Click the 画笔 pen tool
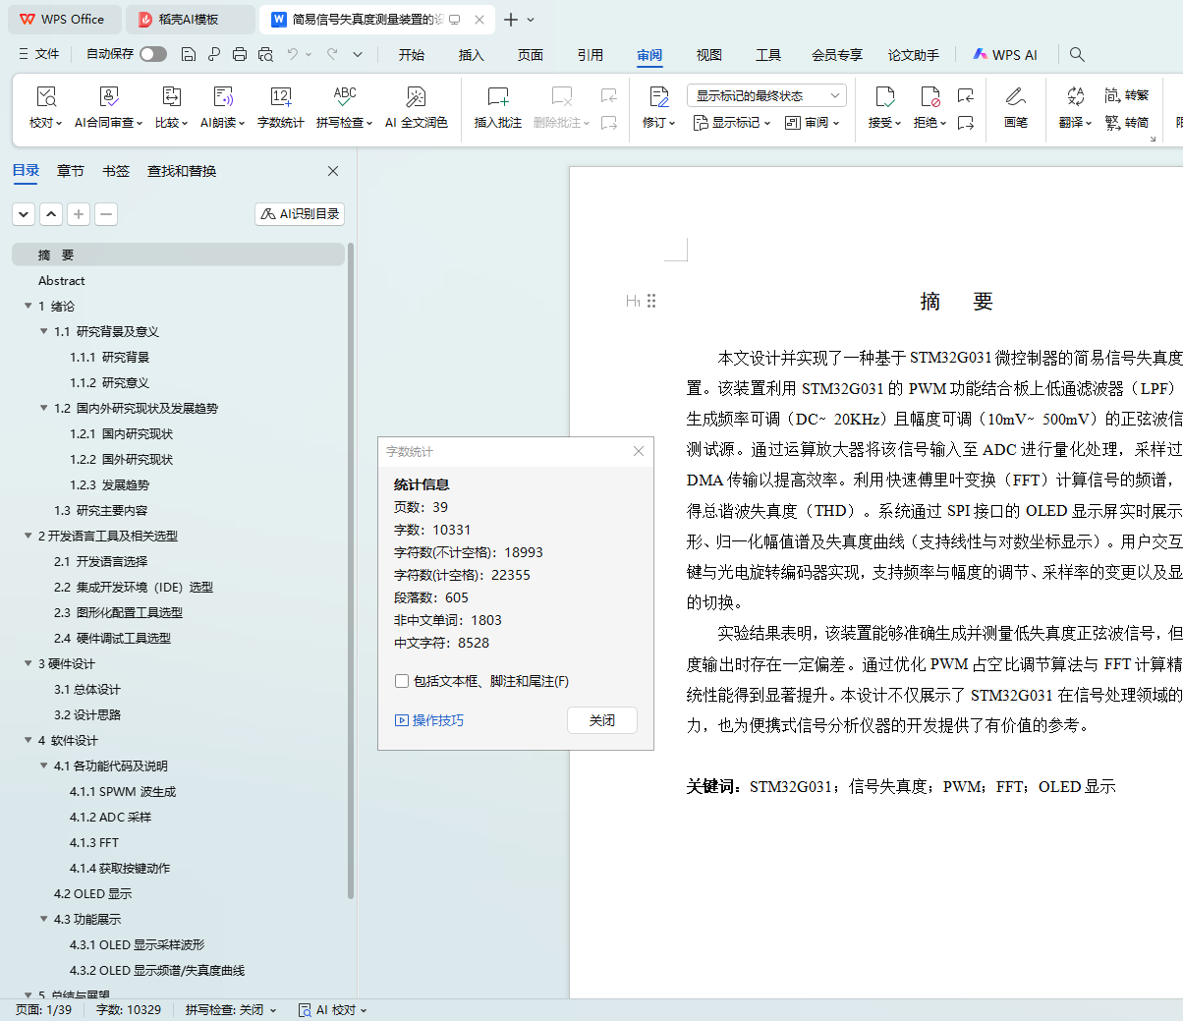1183x1021 pixels. point(1015,97)
